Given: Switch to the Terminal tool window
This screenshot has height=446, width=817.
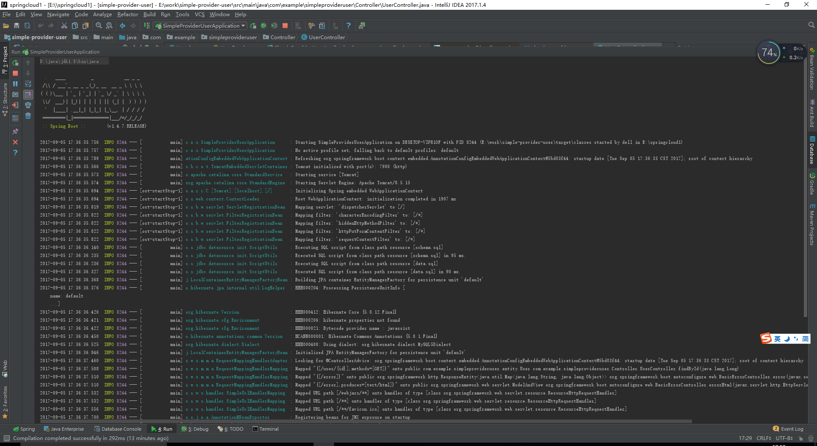Looking at the screenshot, I should click(266, 429).
